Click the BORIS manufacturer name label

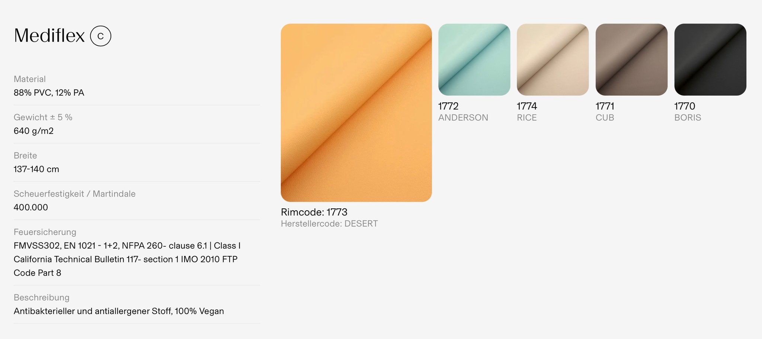click(x=687, y=118)
